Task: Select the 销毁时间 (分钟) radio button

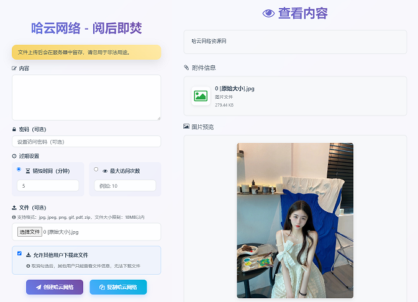Action: point(19,169)
